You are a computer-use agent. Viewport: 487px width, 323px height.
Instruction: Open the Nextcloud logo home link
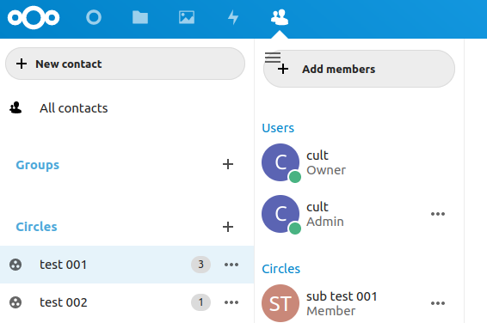point(34,18)
